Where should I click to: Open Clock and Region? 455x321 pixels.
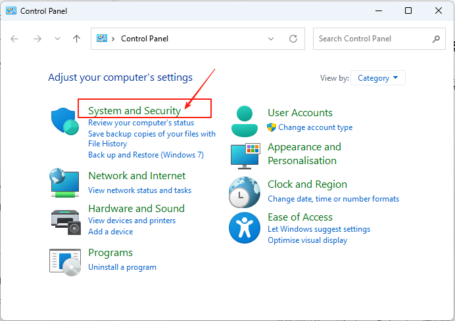(x=307, y=184)
